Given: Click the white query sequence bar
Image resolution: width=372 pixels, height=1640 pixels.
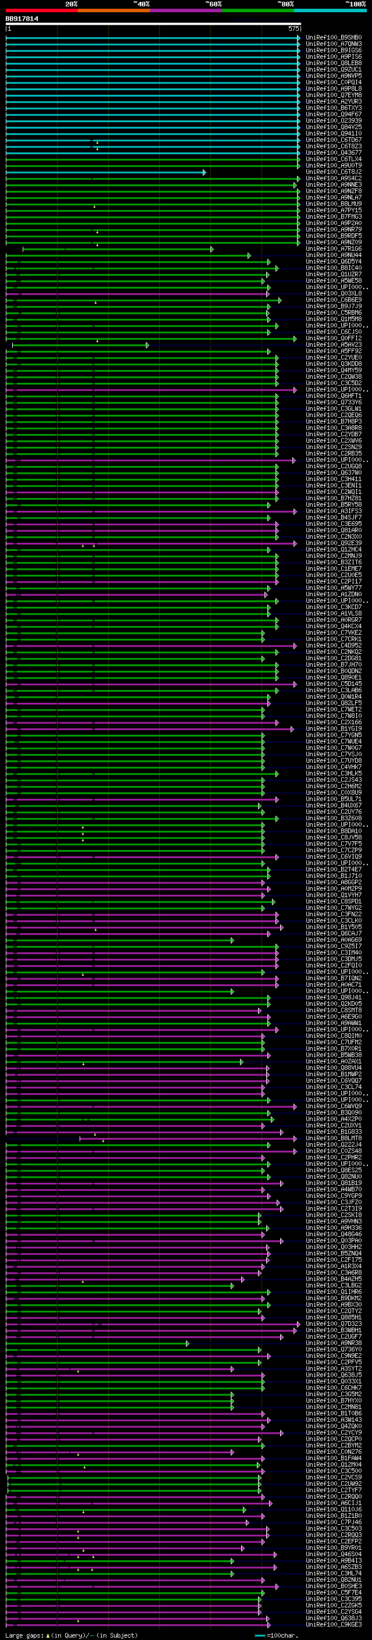Looking at the screenshot, I should point(153,24).
